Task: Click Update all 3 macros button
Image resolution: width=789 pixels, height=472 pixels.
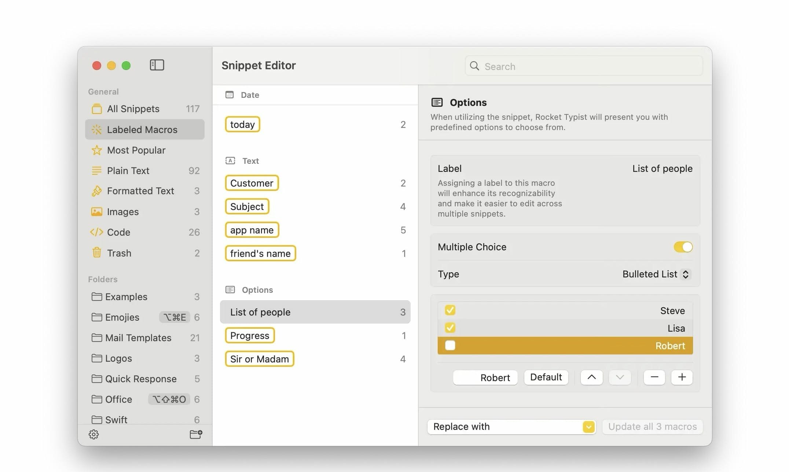Action: [652, 427]
